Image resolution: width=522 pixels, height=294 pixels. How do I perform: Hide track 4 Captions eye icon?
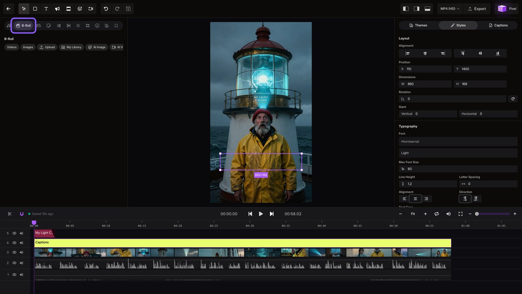coord(14,243)
